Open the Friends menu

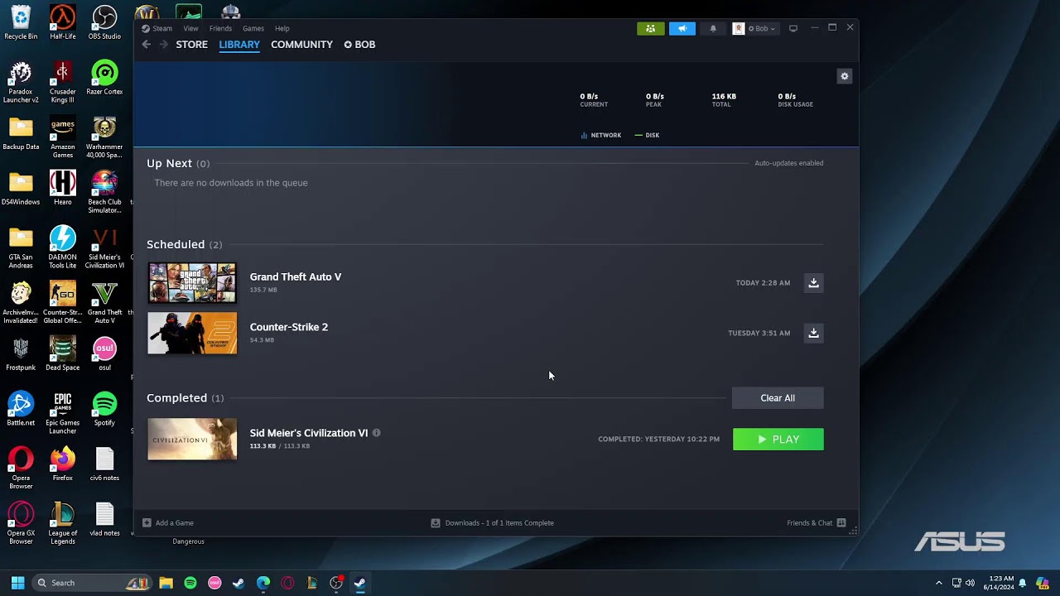tap(220, 28)
